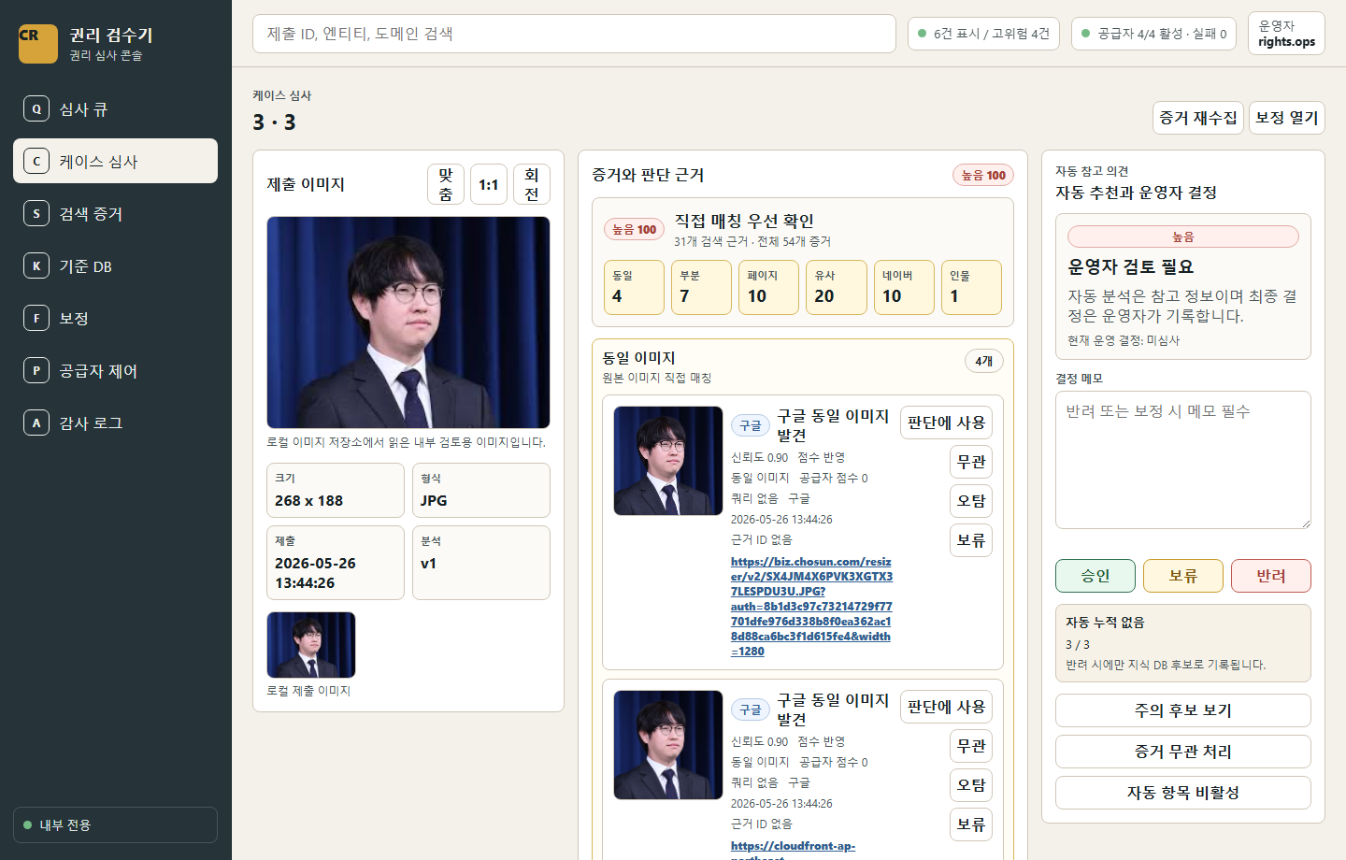Click 보정 열기 button
Screen dimensions: 1346x860
coord(1287,118)
